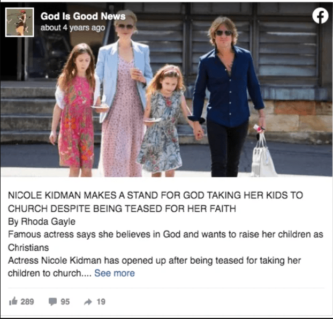Click the girl in the pink floral dress
Screen dimensions: 333x319
click(x=75, y=109)
